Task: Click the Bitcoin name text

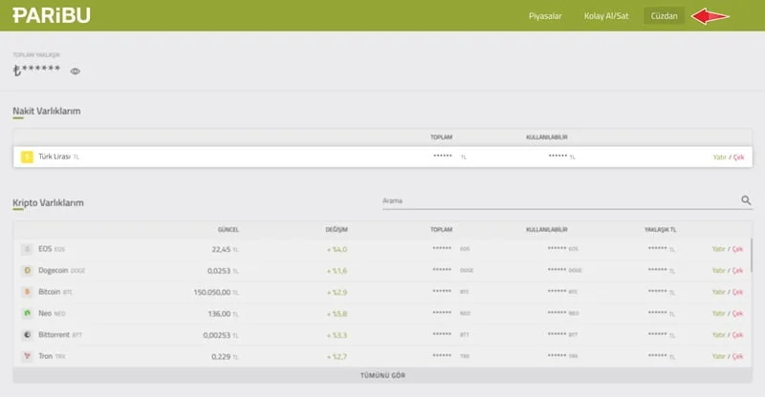Action: point(50,292)
